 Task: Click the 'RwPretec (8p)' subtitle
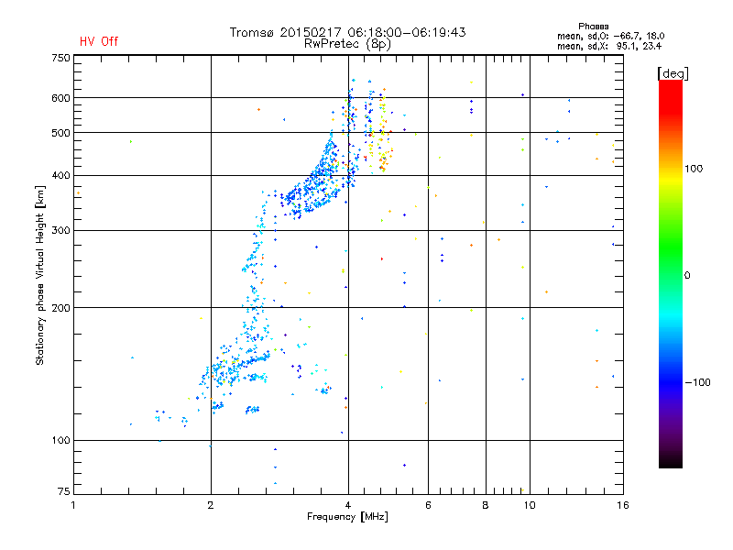[x=347, y=44]
